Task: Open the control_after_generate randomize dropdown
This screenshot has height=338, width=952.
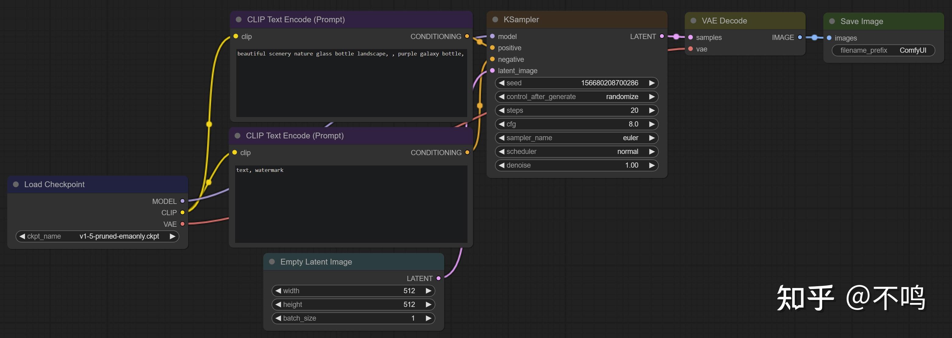Action: pyautogui.click(x=577, y=97)
